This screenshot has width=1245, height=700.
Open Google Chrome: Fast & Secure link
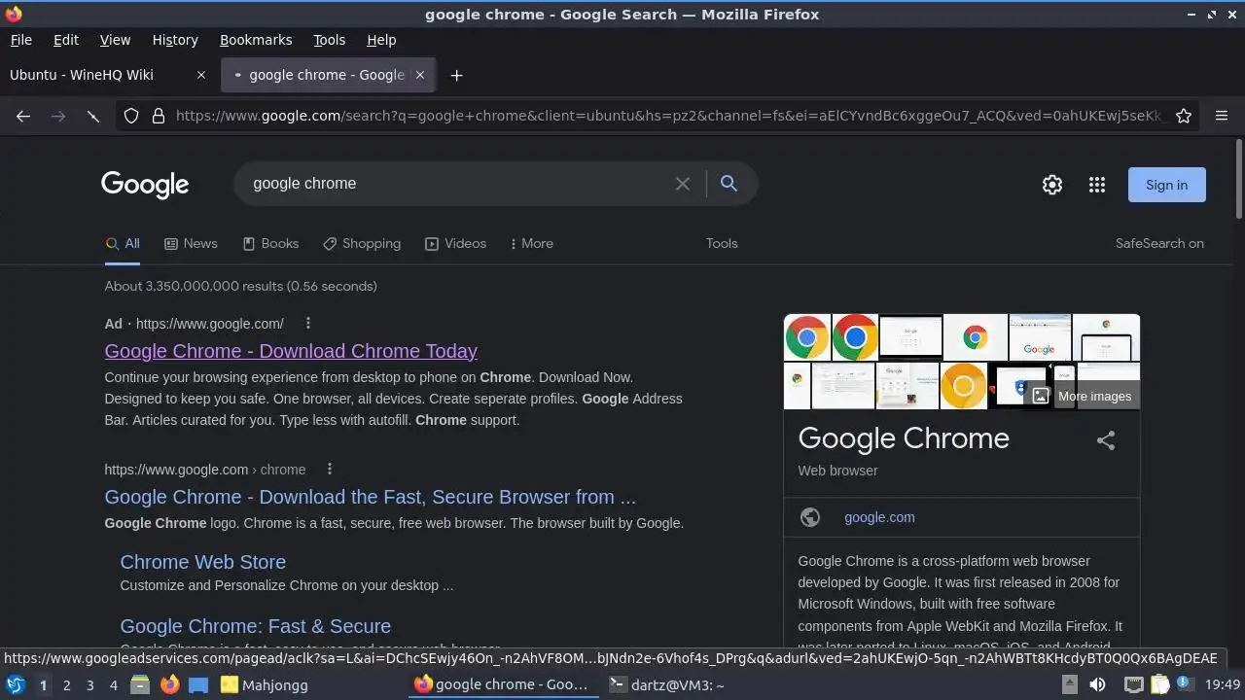255,626
